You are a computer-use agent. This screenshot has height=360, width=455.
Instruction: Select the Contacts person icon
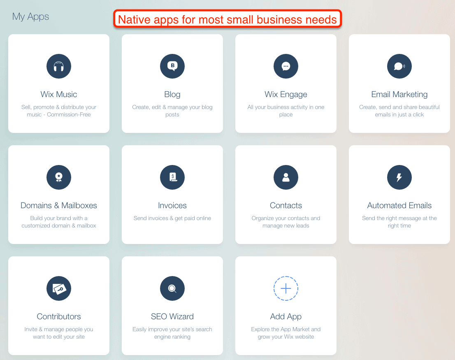(x=286, y=177)
